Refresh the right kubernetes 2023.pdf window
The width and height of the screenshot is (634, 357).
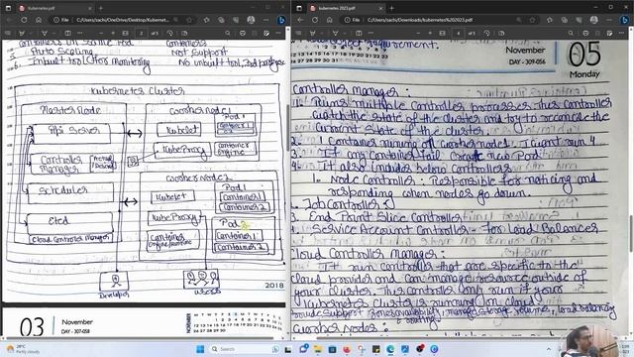click(x=315, y=20)
